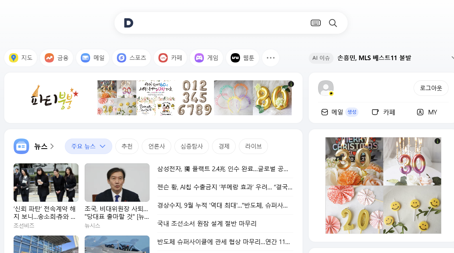Click the user profile avatar
The width and height of the screenshot is (454, 253).
(326, 88)
